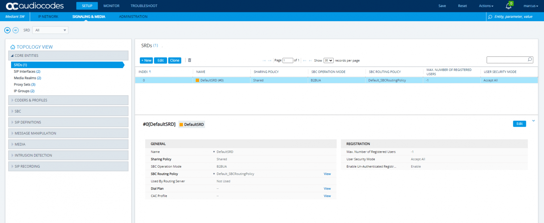Click the Topology View home icon

pos(13,47)
